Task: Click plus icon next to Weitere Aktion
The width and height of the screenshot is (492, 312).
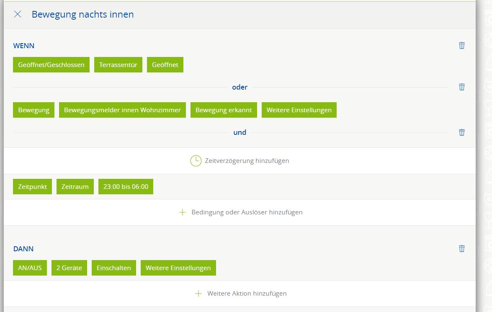Action: [198, 294]
